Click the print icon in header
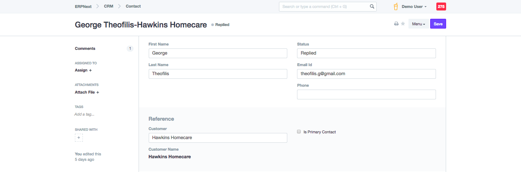The image size is (521, 172). (x=396, y=24)
